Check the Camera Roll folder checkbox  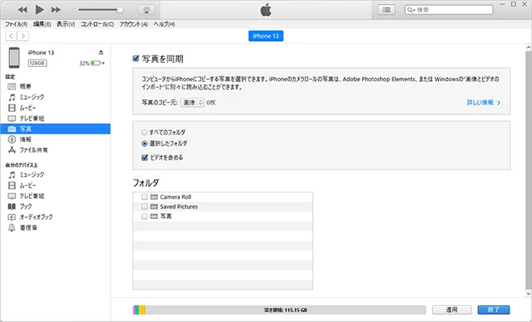pos(144,197)
